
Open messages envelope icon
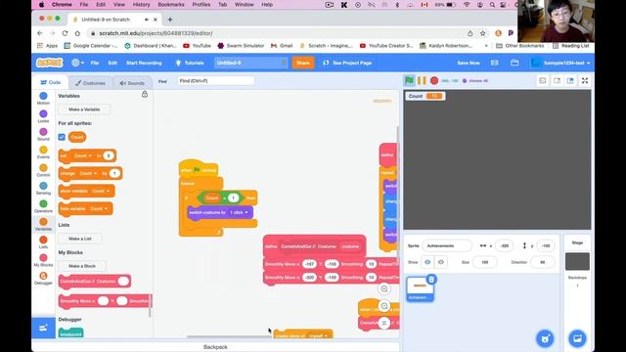[494, 63]
